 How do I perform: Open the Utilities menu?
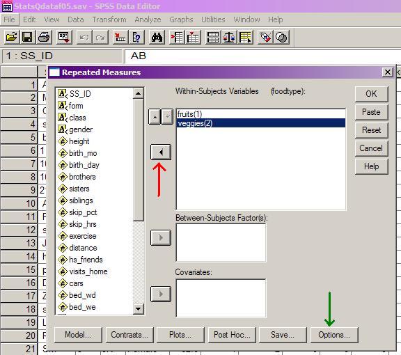(213, 19)
